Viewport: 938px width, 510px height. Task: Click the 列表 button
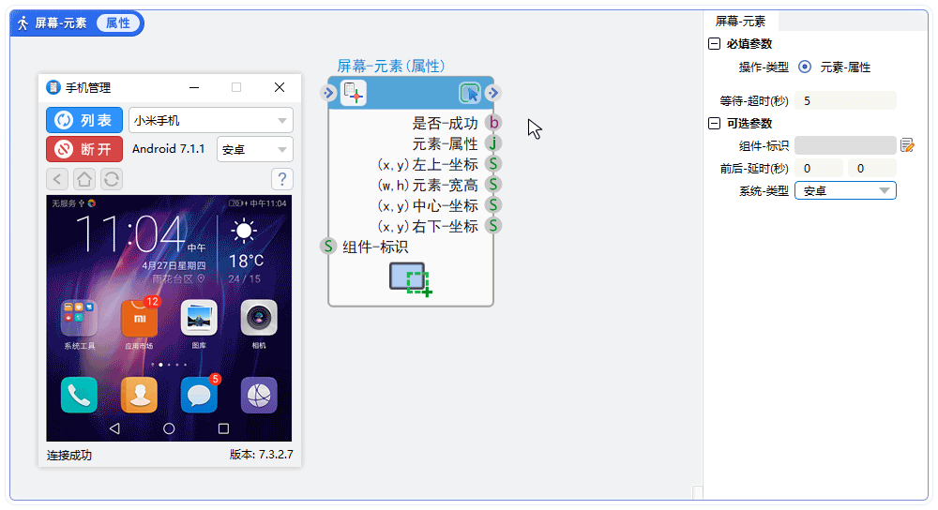coord(84,120)
